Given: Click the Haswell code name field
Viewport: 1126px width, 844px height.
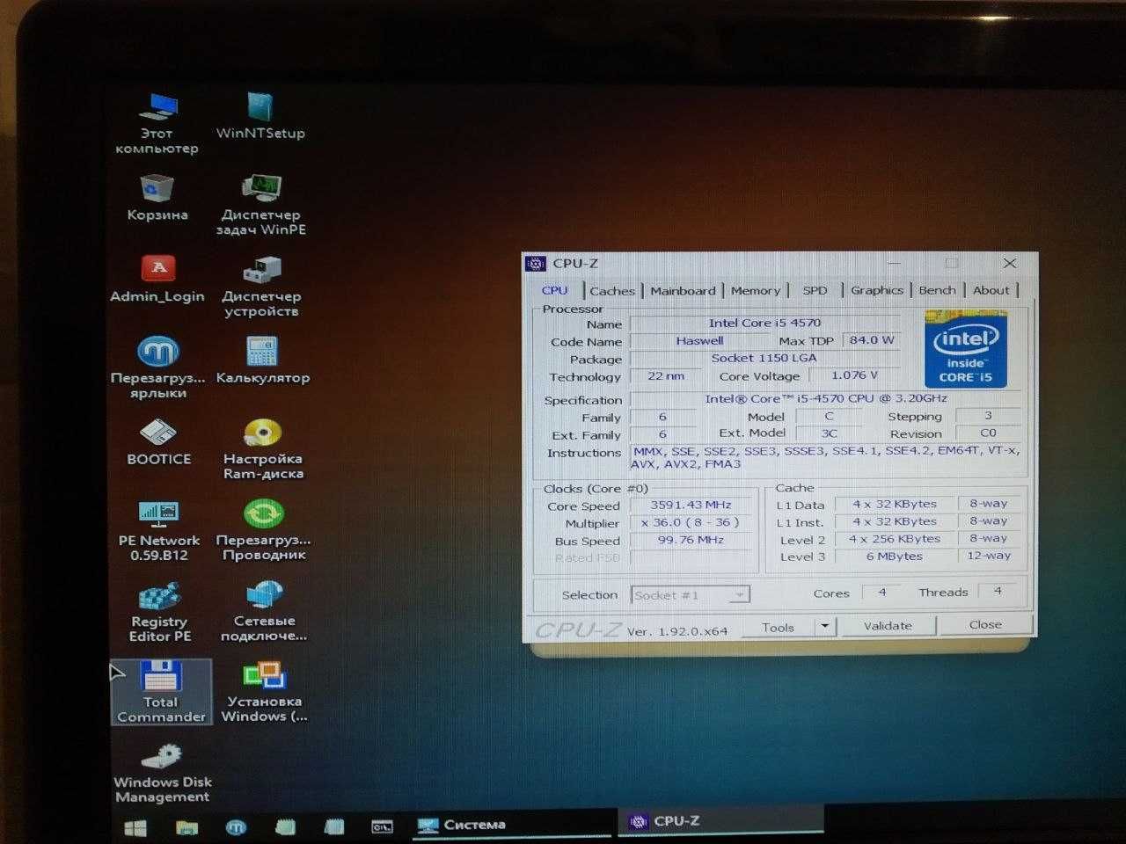Looking at the screenshot, I should pyautogui.click(x=700, y=341).
